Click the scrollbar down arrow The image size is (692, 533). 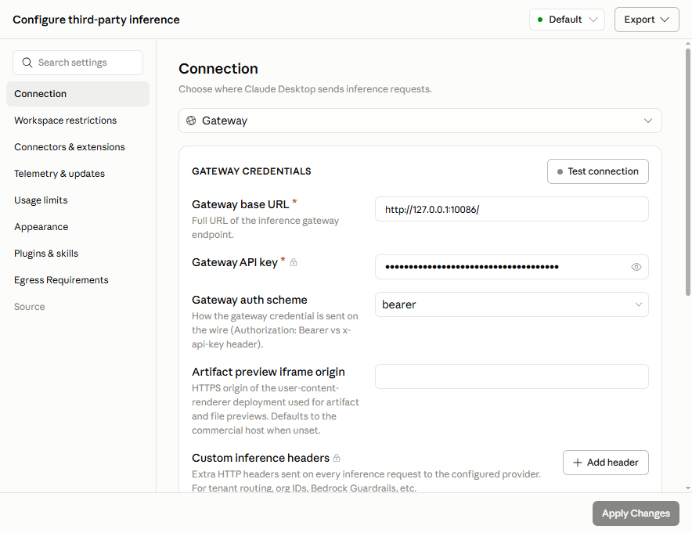(x=687, y=488)
